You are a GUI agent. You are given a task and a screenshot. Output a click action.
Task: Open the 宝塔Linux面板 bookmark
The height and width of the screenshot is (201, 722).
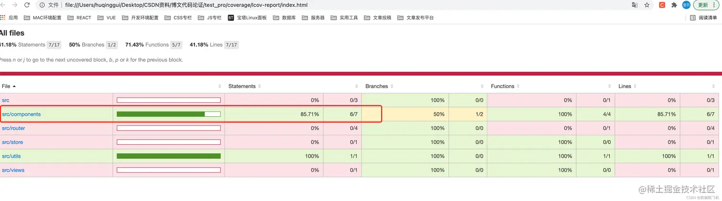(x=247, y=18)
